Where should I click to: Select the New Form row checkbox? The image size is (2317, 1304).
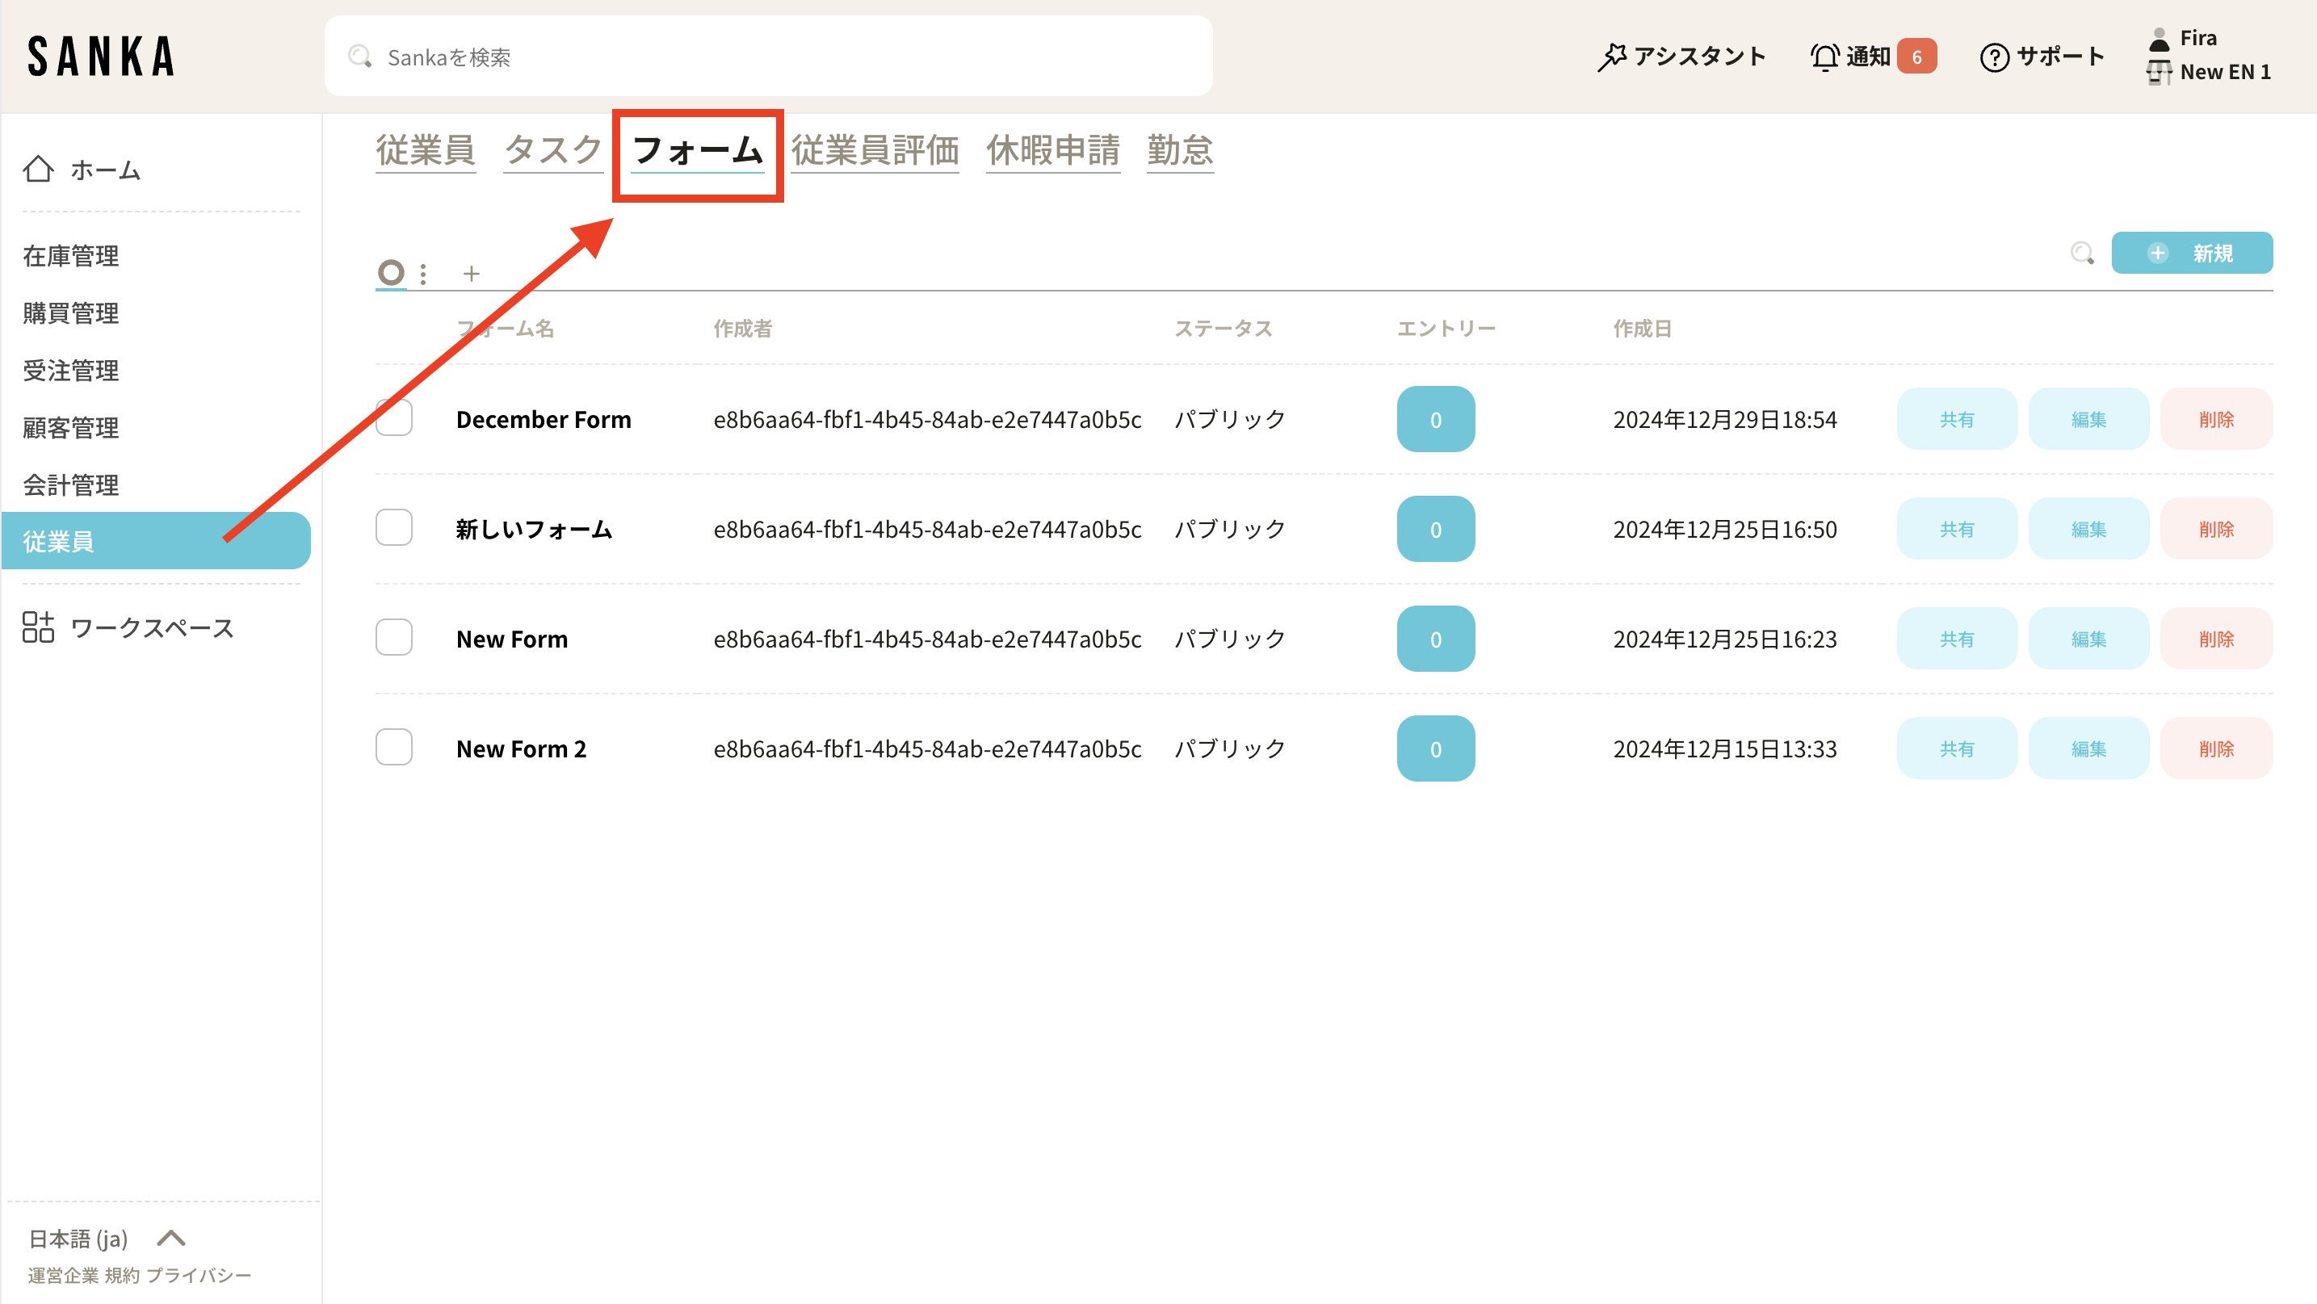(394, 638)
